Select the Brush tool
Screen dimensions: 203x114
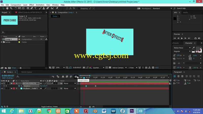point(40,8)
